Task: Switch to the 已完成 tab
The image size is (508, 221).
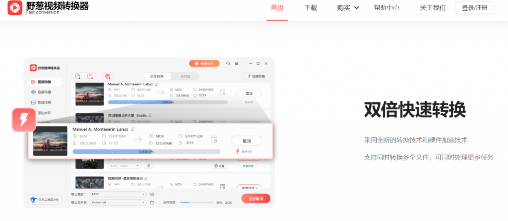Action: (185, 77)
